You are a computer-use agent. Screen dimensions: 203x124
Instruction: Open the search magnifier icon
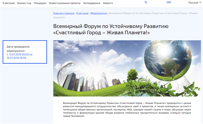(x=146, y=2)
